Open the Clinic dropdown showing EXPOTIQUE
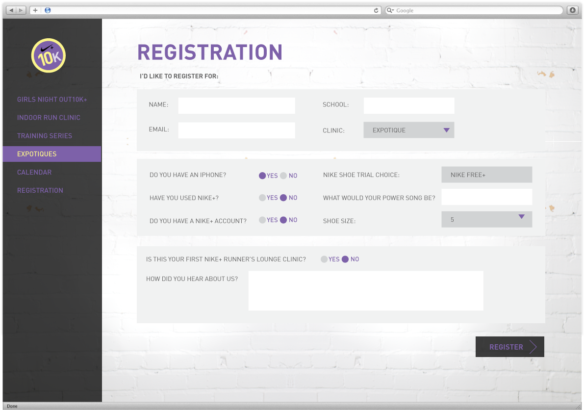This screenshot has height=410, width=584. coord(409,130)
